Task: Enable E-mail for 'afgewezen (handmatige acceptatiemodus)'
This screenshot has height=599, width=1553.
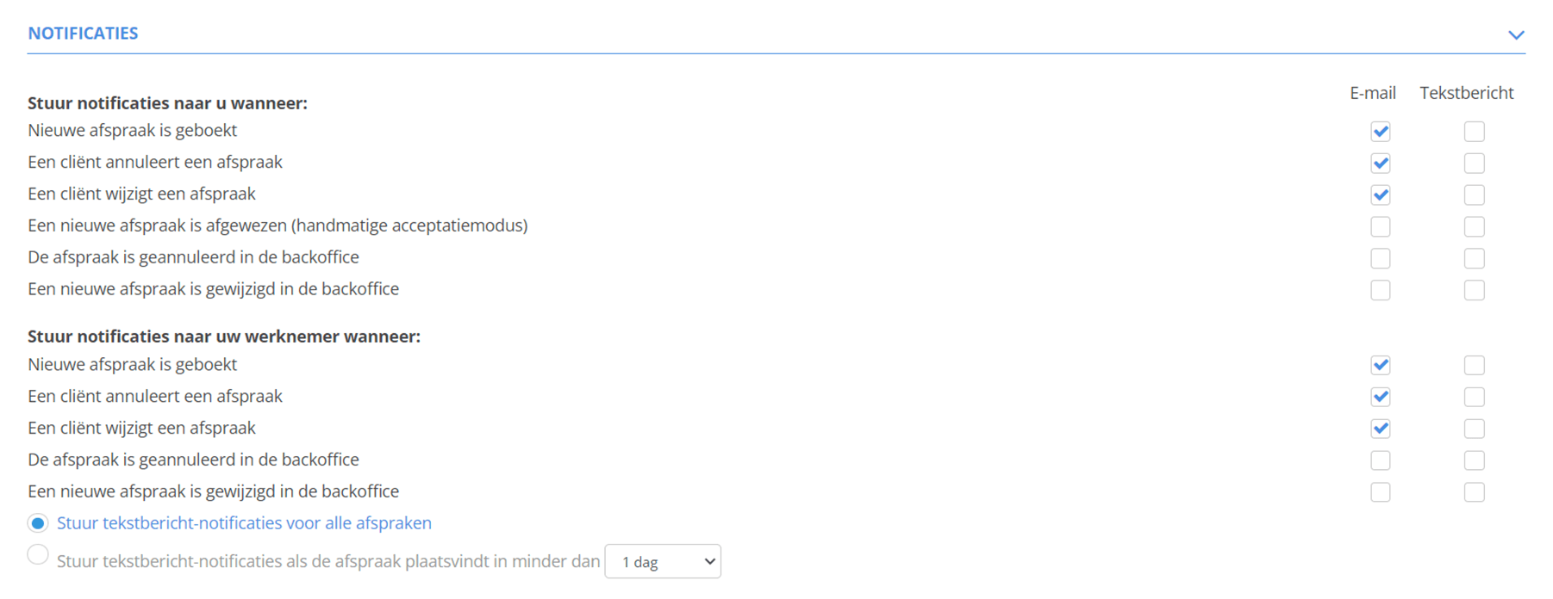Action: (x=1381, y=227)
